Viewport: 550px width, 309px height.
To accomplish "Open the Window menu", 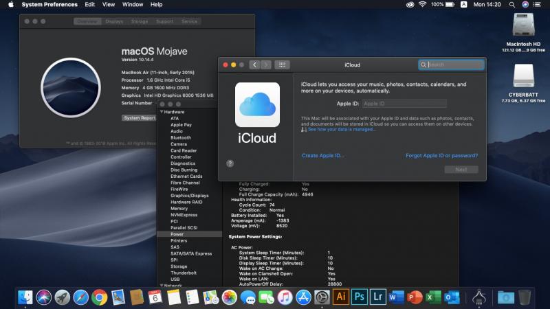I will tap(133, 4).
